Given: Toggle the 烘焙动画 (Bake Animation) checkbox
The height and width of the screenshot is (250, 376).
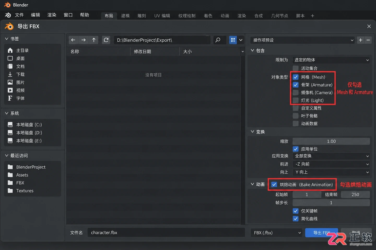Looking at the screenshot, I should (274, 185).
